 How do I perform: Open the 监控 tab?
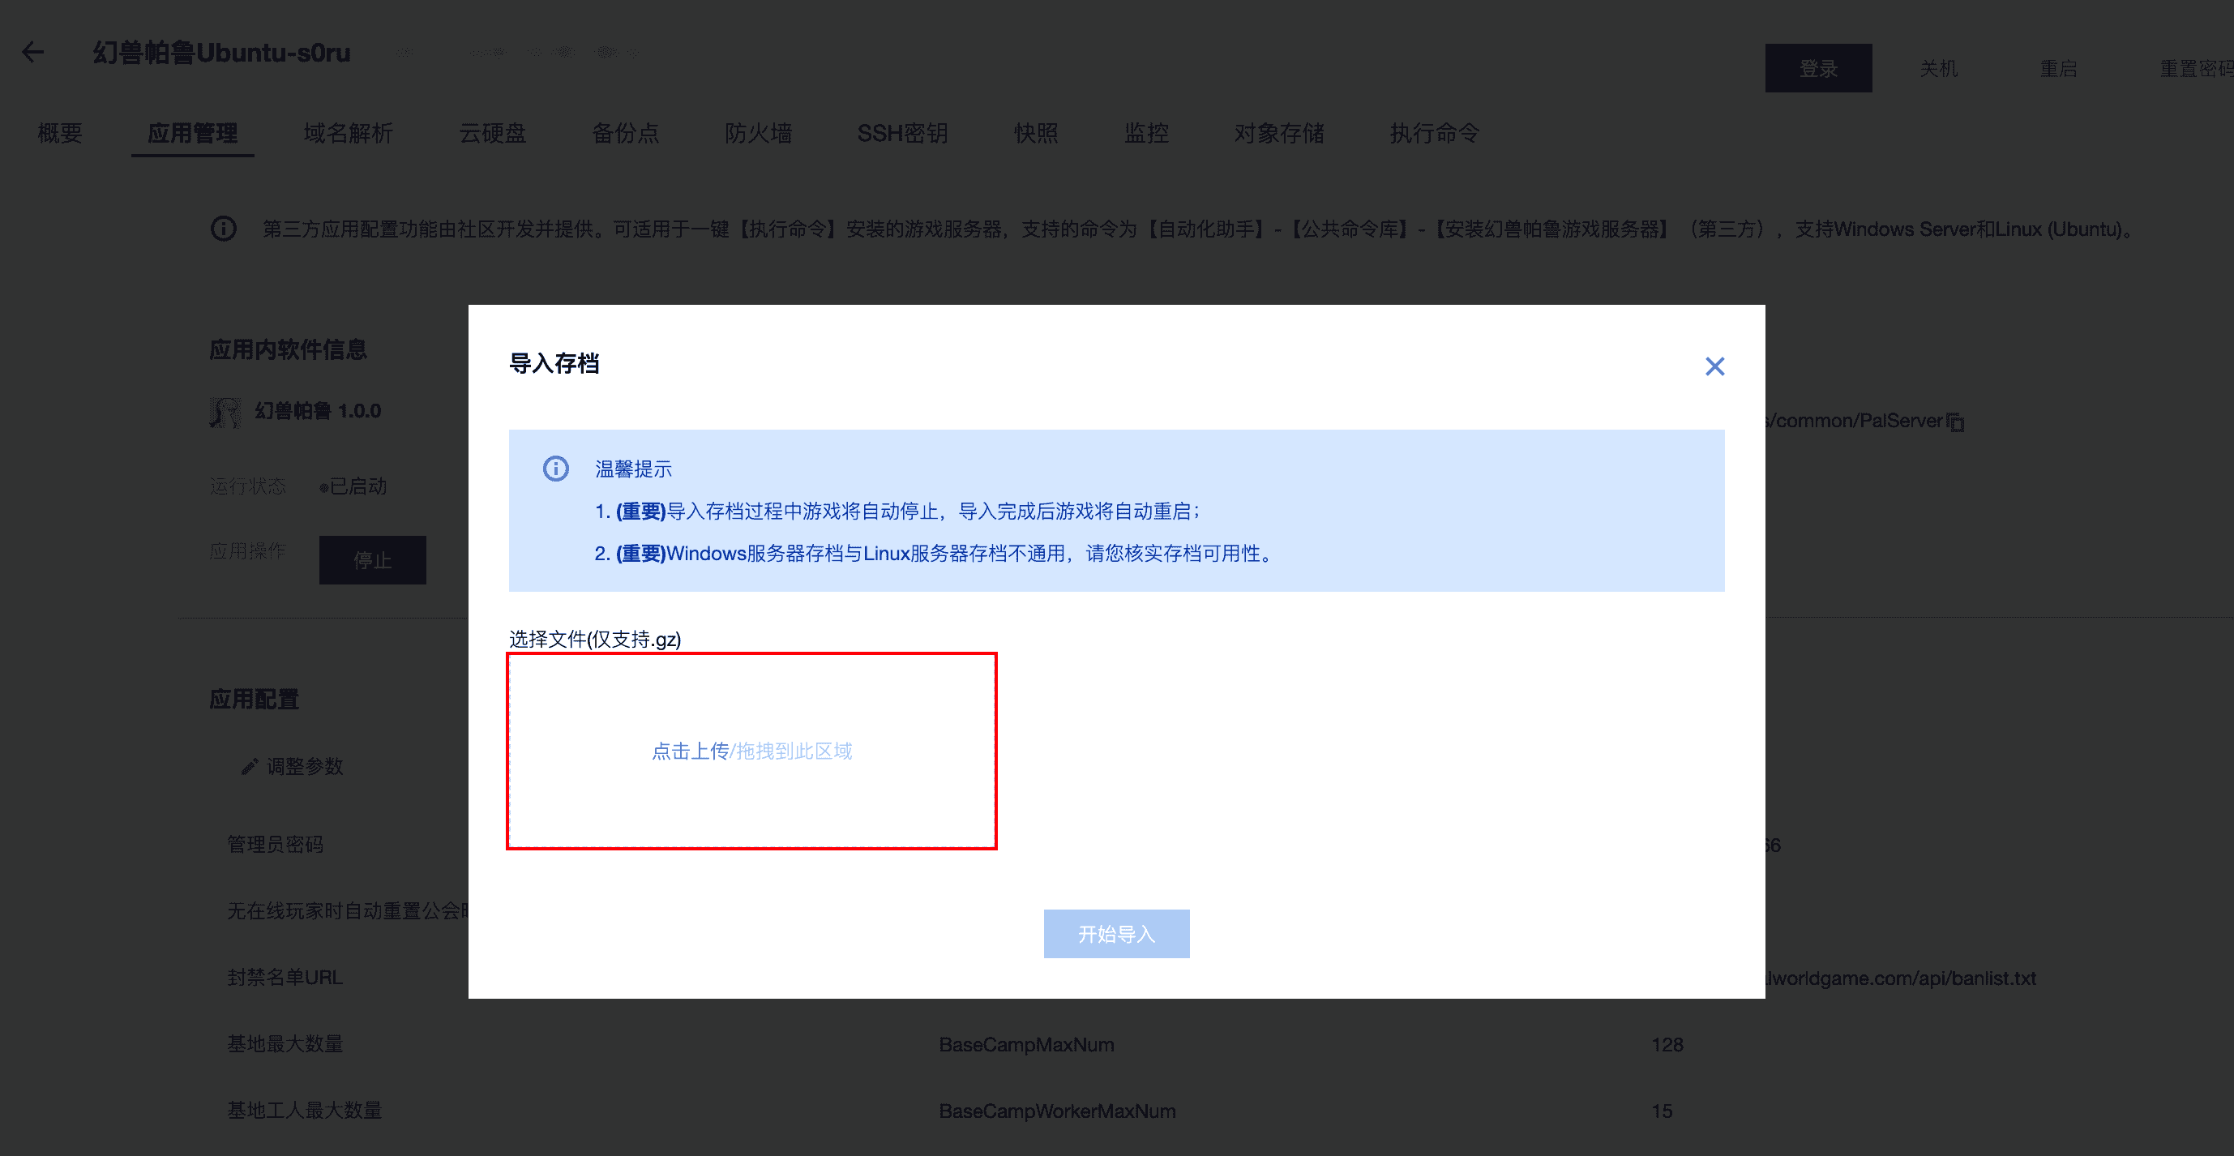1146,133
